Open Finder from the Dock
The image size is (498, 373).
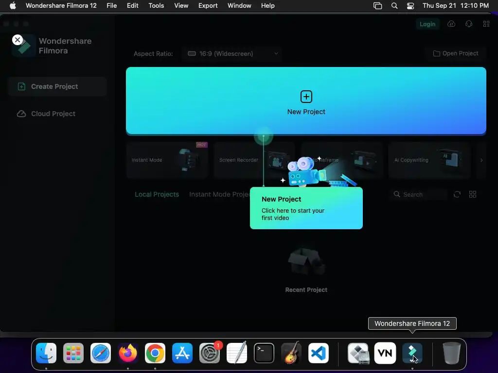click(x=46, y=353)
